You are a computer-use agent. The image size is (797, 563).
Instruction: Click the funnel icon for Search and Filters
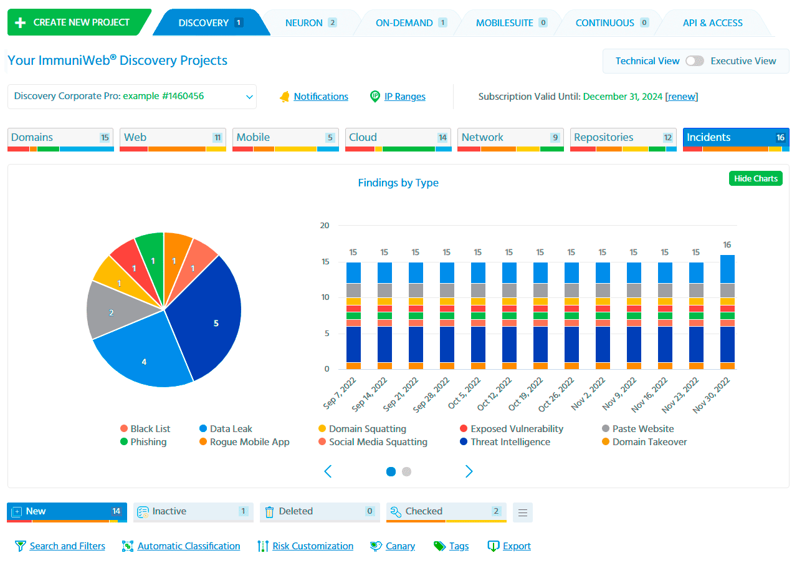pos(21,546)
